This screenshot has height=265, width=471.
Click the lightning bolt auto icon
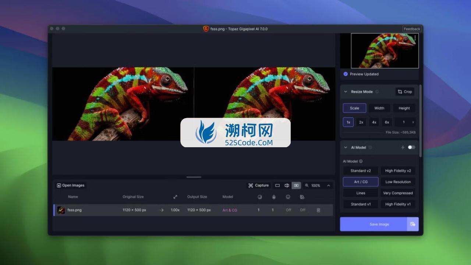point(403,148)
